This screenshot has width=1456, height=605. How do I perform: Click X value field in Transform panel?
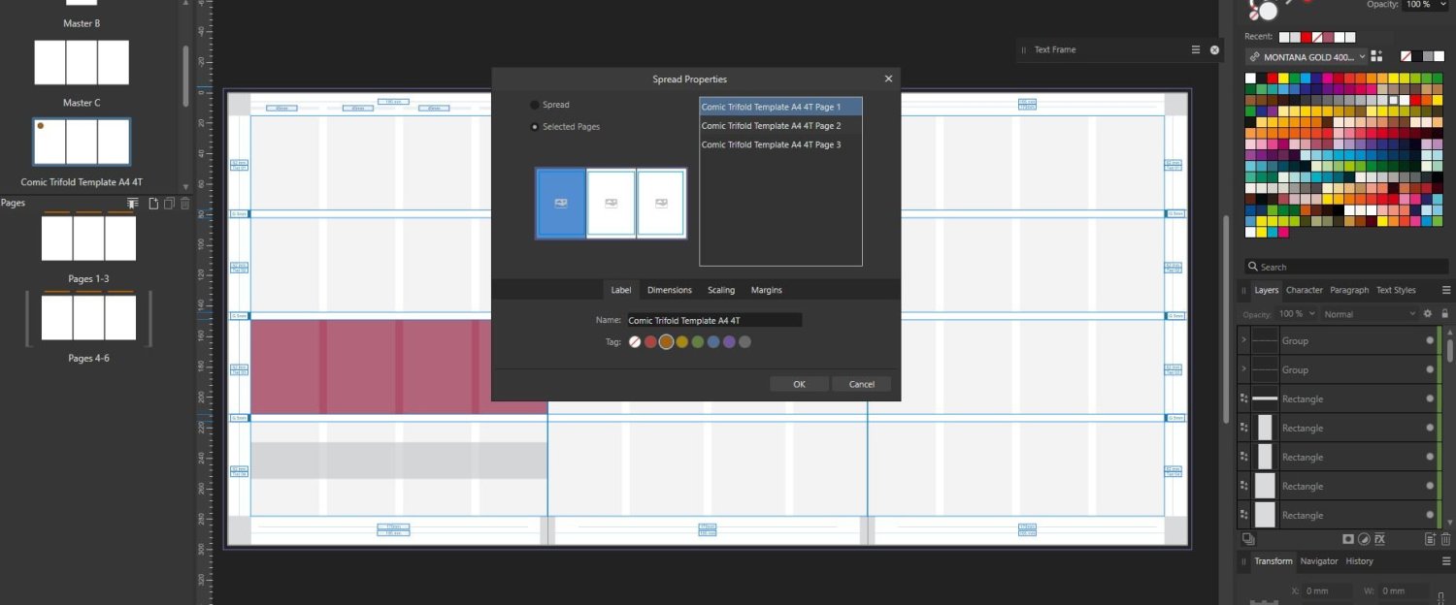[x=1325, y=590]
